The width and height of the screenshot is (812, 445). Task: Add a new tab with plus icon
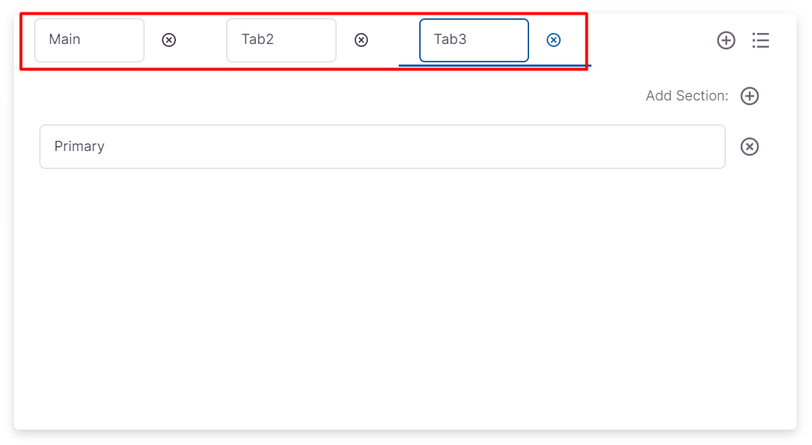(x=726, y=40)
